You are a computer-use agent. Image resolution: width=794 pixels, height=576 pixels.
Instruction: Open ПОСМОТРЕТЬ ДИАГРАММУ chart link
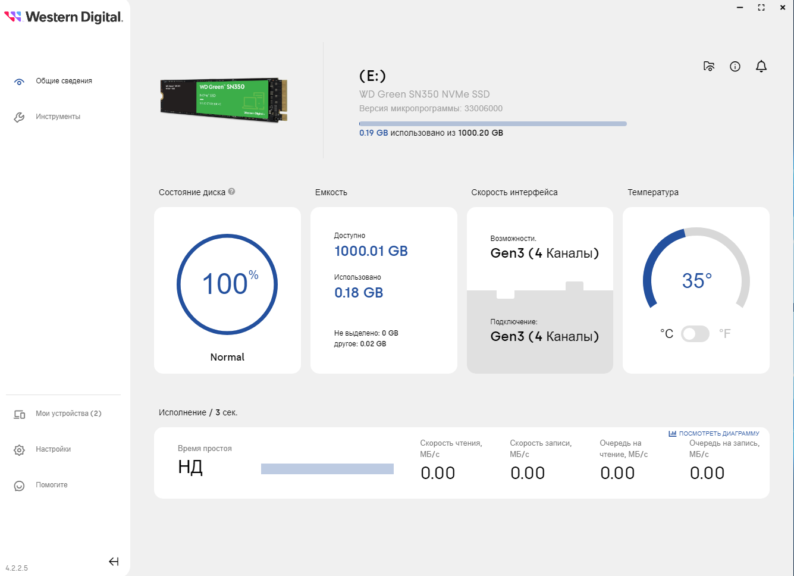[719, 434]
